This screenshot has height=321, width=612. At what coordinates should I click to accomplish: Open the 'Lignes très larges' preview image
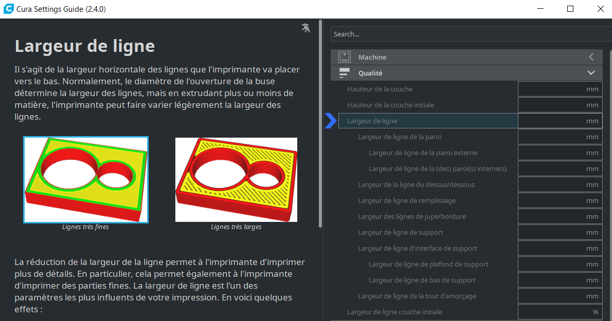pos(236,179)
